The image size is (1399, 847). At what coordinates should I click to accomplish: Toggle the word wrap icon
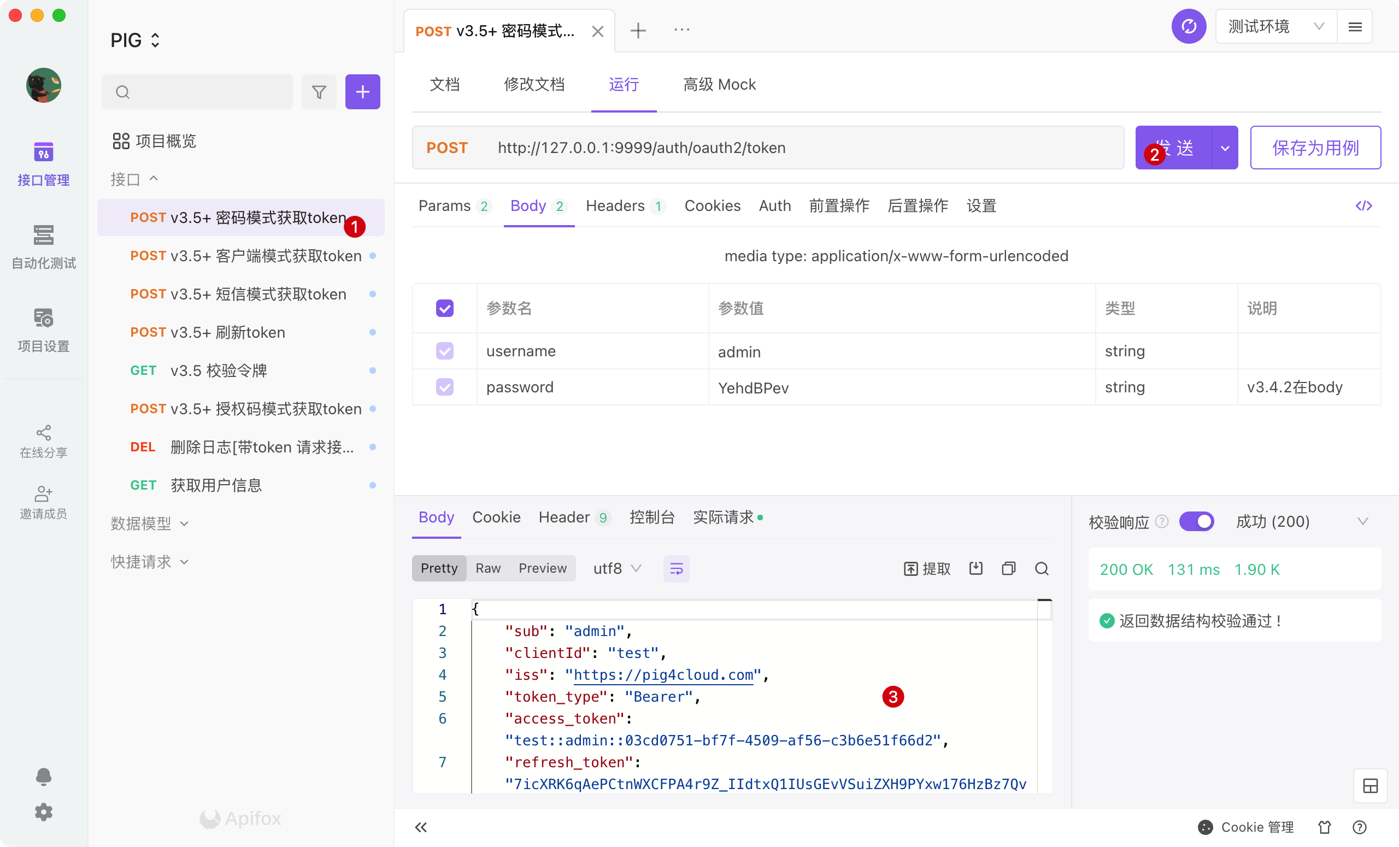coord(676,568)
